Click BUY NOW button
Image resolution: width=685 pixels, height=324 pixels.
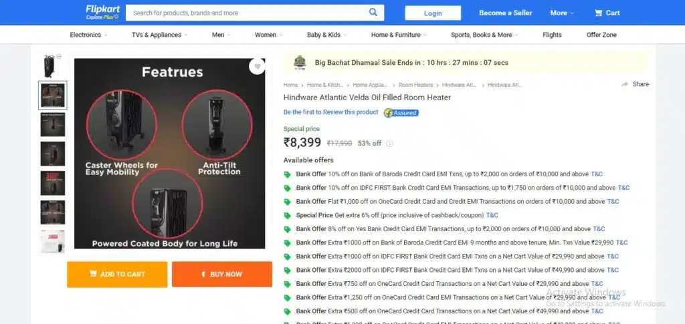tap(222, 275)
